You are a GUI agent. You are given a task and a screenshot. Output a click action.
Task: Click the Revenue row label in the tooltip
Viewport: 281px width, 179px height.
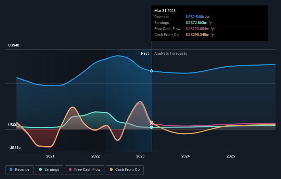(x=162, y=17)
